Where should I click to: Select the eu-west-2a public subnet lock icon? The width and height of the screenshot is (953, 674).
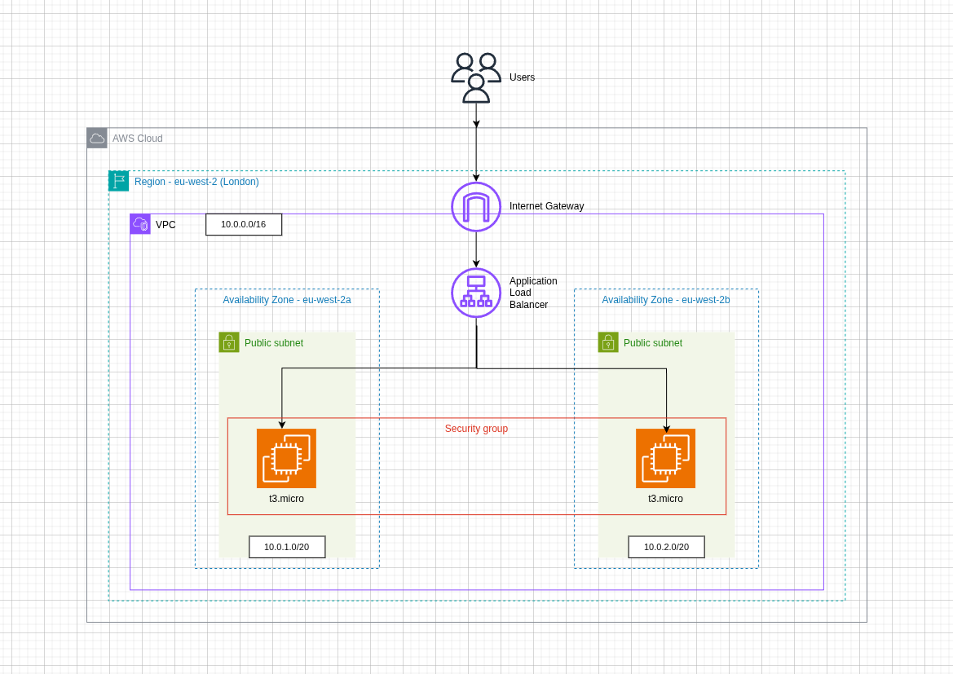[x=229, y=342]
